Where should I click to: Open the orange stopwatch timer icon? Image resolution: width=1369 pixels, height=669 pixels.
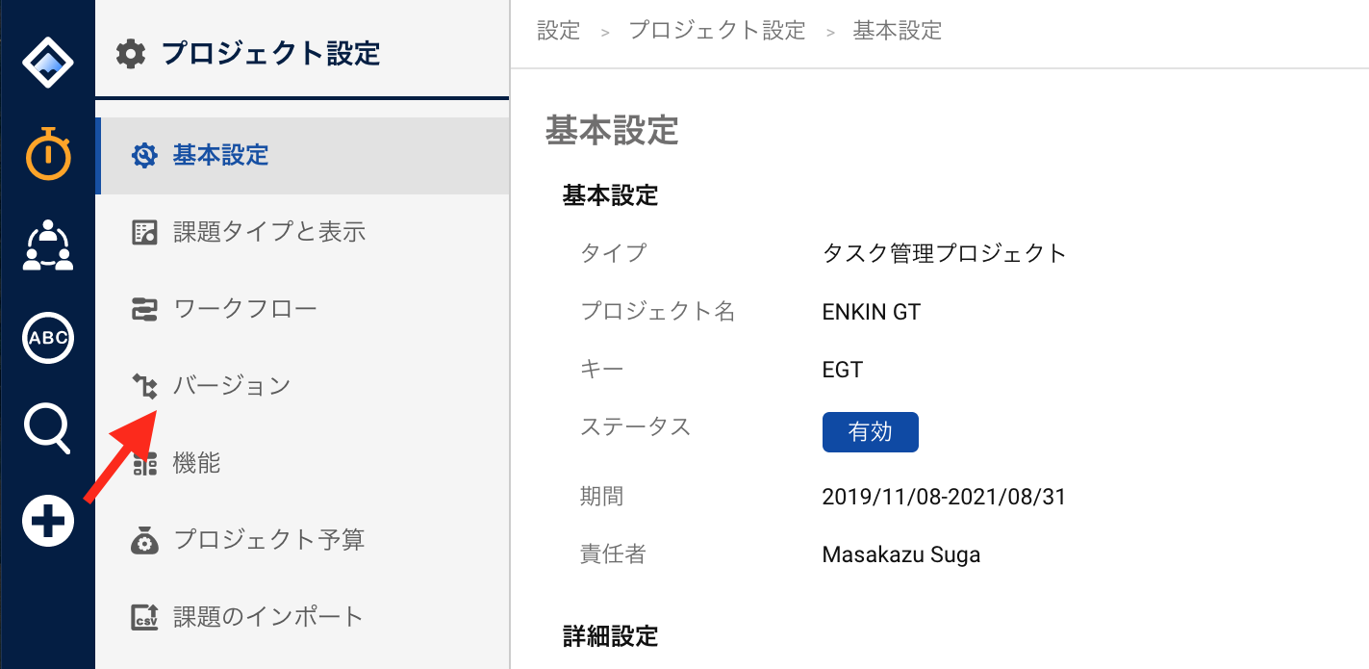[x=48, y=152]
